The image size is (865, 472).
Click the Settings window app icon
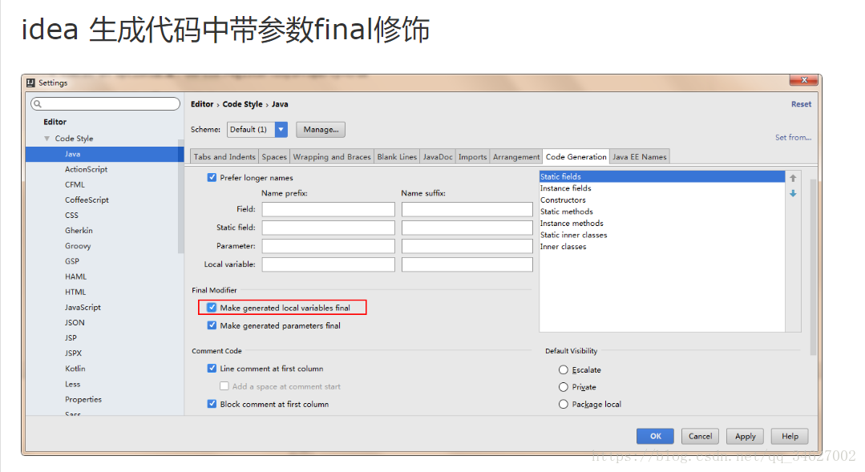(x=30, y=83)
